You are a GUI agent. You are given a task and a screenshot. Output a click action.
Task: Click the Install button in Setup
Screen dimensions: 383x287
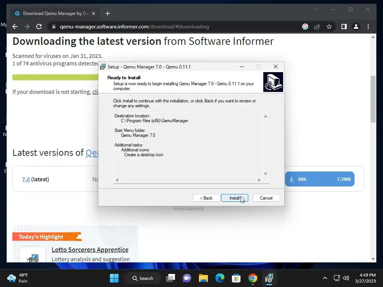click(x=235, y=198)
